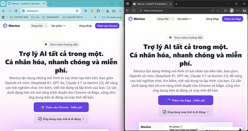The width and height of the screenshot is (248, 131).
Task: Open Edge Settings and more menu
Action: click(x=238, y=10)
